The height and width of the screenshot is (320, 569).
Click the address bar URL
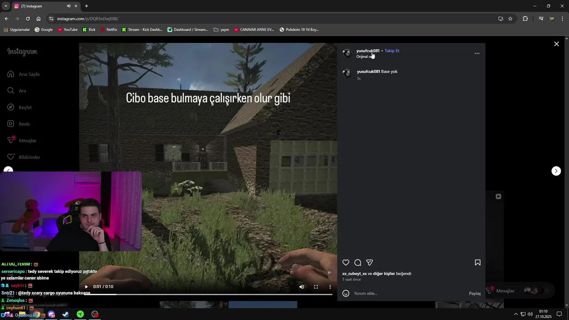point(88,19)
